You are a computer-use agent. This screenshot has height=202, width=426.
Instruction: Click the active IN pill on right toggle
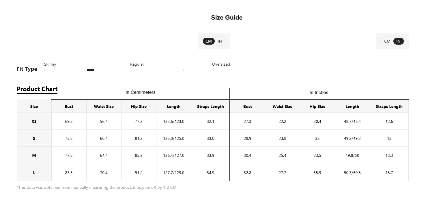tap(398, 41)
